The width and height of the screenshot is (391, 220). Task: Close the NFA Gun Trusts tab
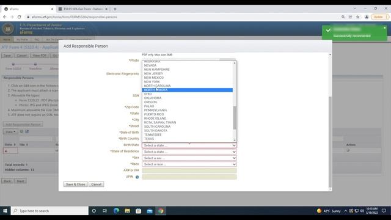(106, 9)
